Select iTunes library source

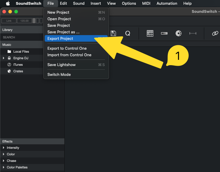click(x=18, y=65)
